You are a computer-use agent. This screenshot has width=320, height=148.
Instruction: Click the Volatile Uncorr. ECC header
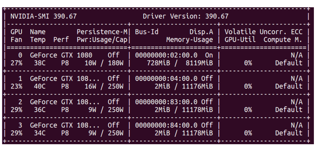pos(264,32)
